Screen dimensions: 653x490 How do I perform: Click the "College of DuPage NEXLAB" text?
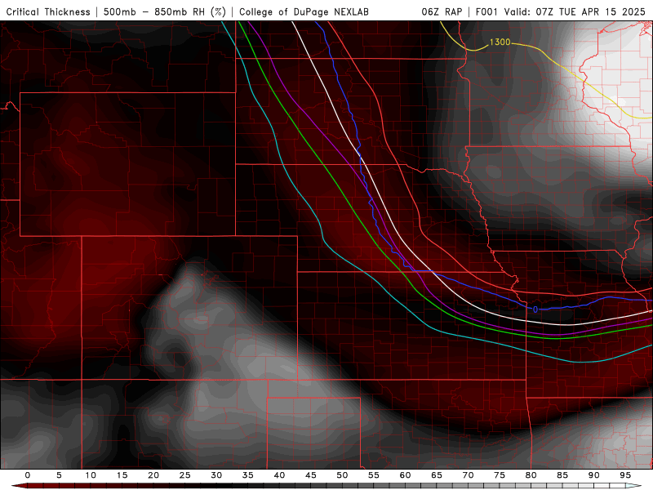pos(304,11)
